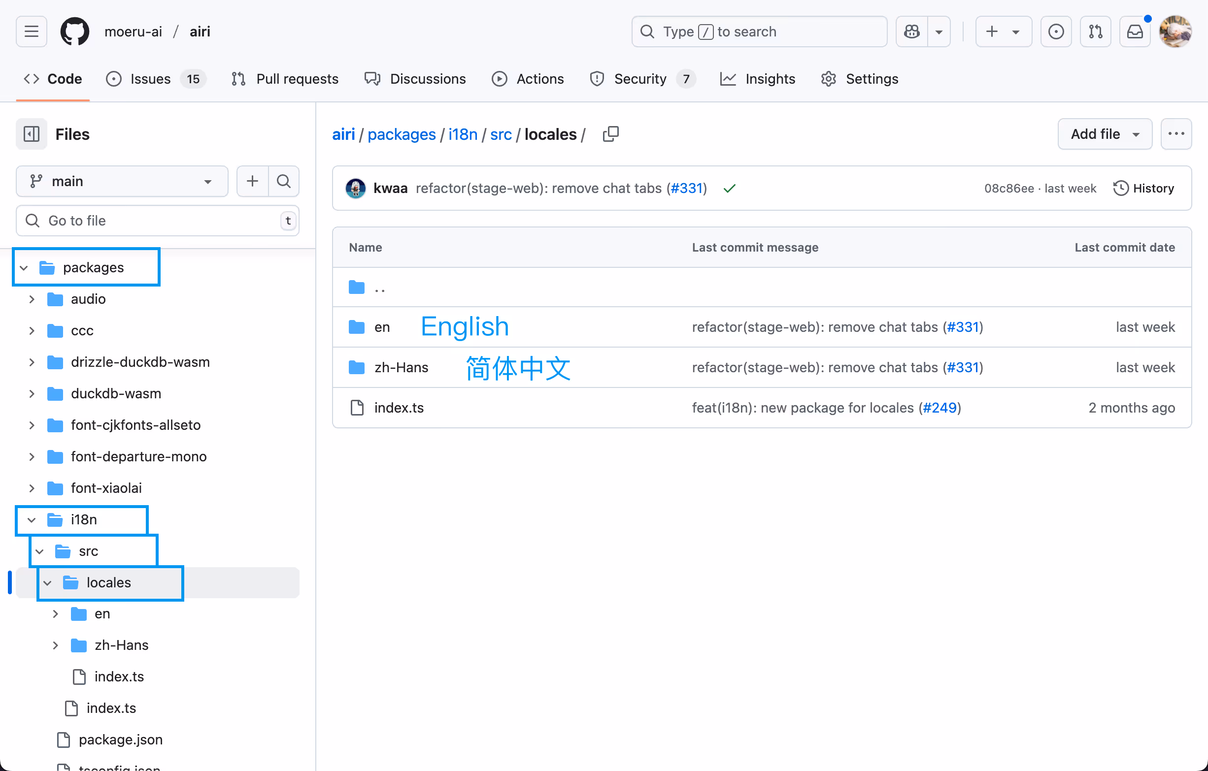Open the GitHub homepage logo
Image resolution: width=1208 pixels, height=771 pixels.
coord(75,32)
